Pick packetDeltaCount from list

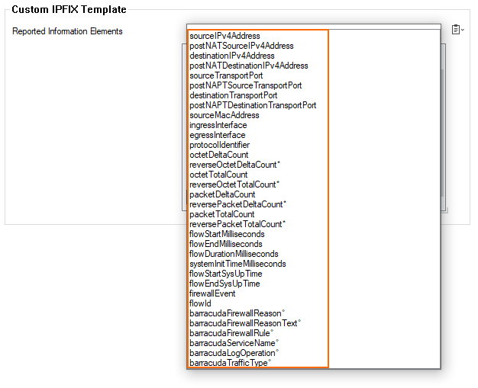(222, 194)
